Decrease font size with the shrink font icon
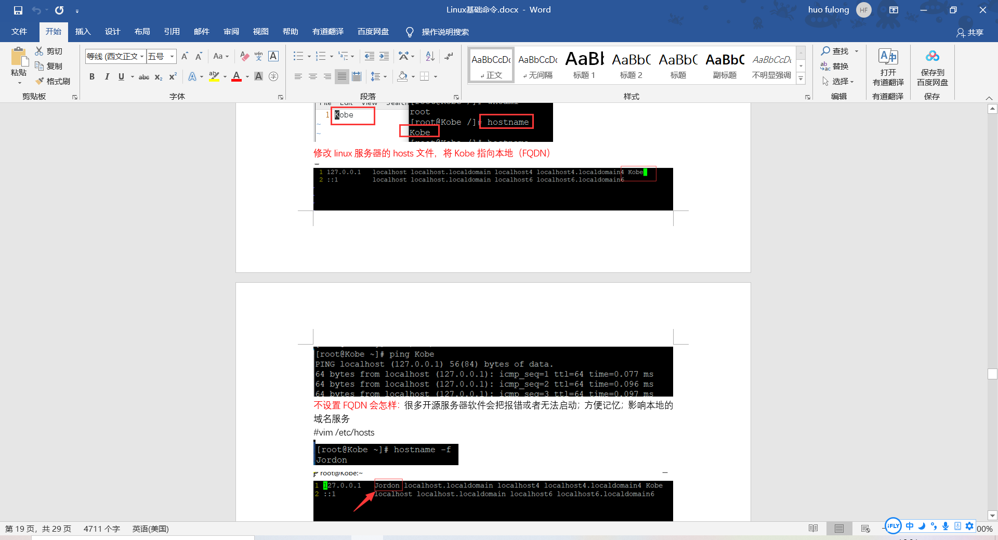 pos(199,56)
